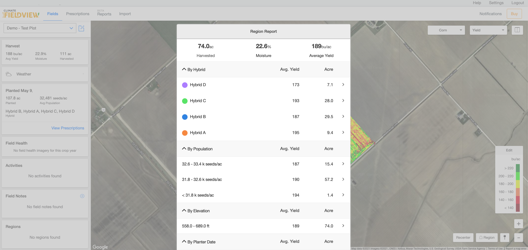The width and height of the screenshot is (528, 250).
Task: Click the 180 - 200 legend range
Action: click(506, 184)
